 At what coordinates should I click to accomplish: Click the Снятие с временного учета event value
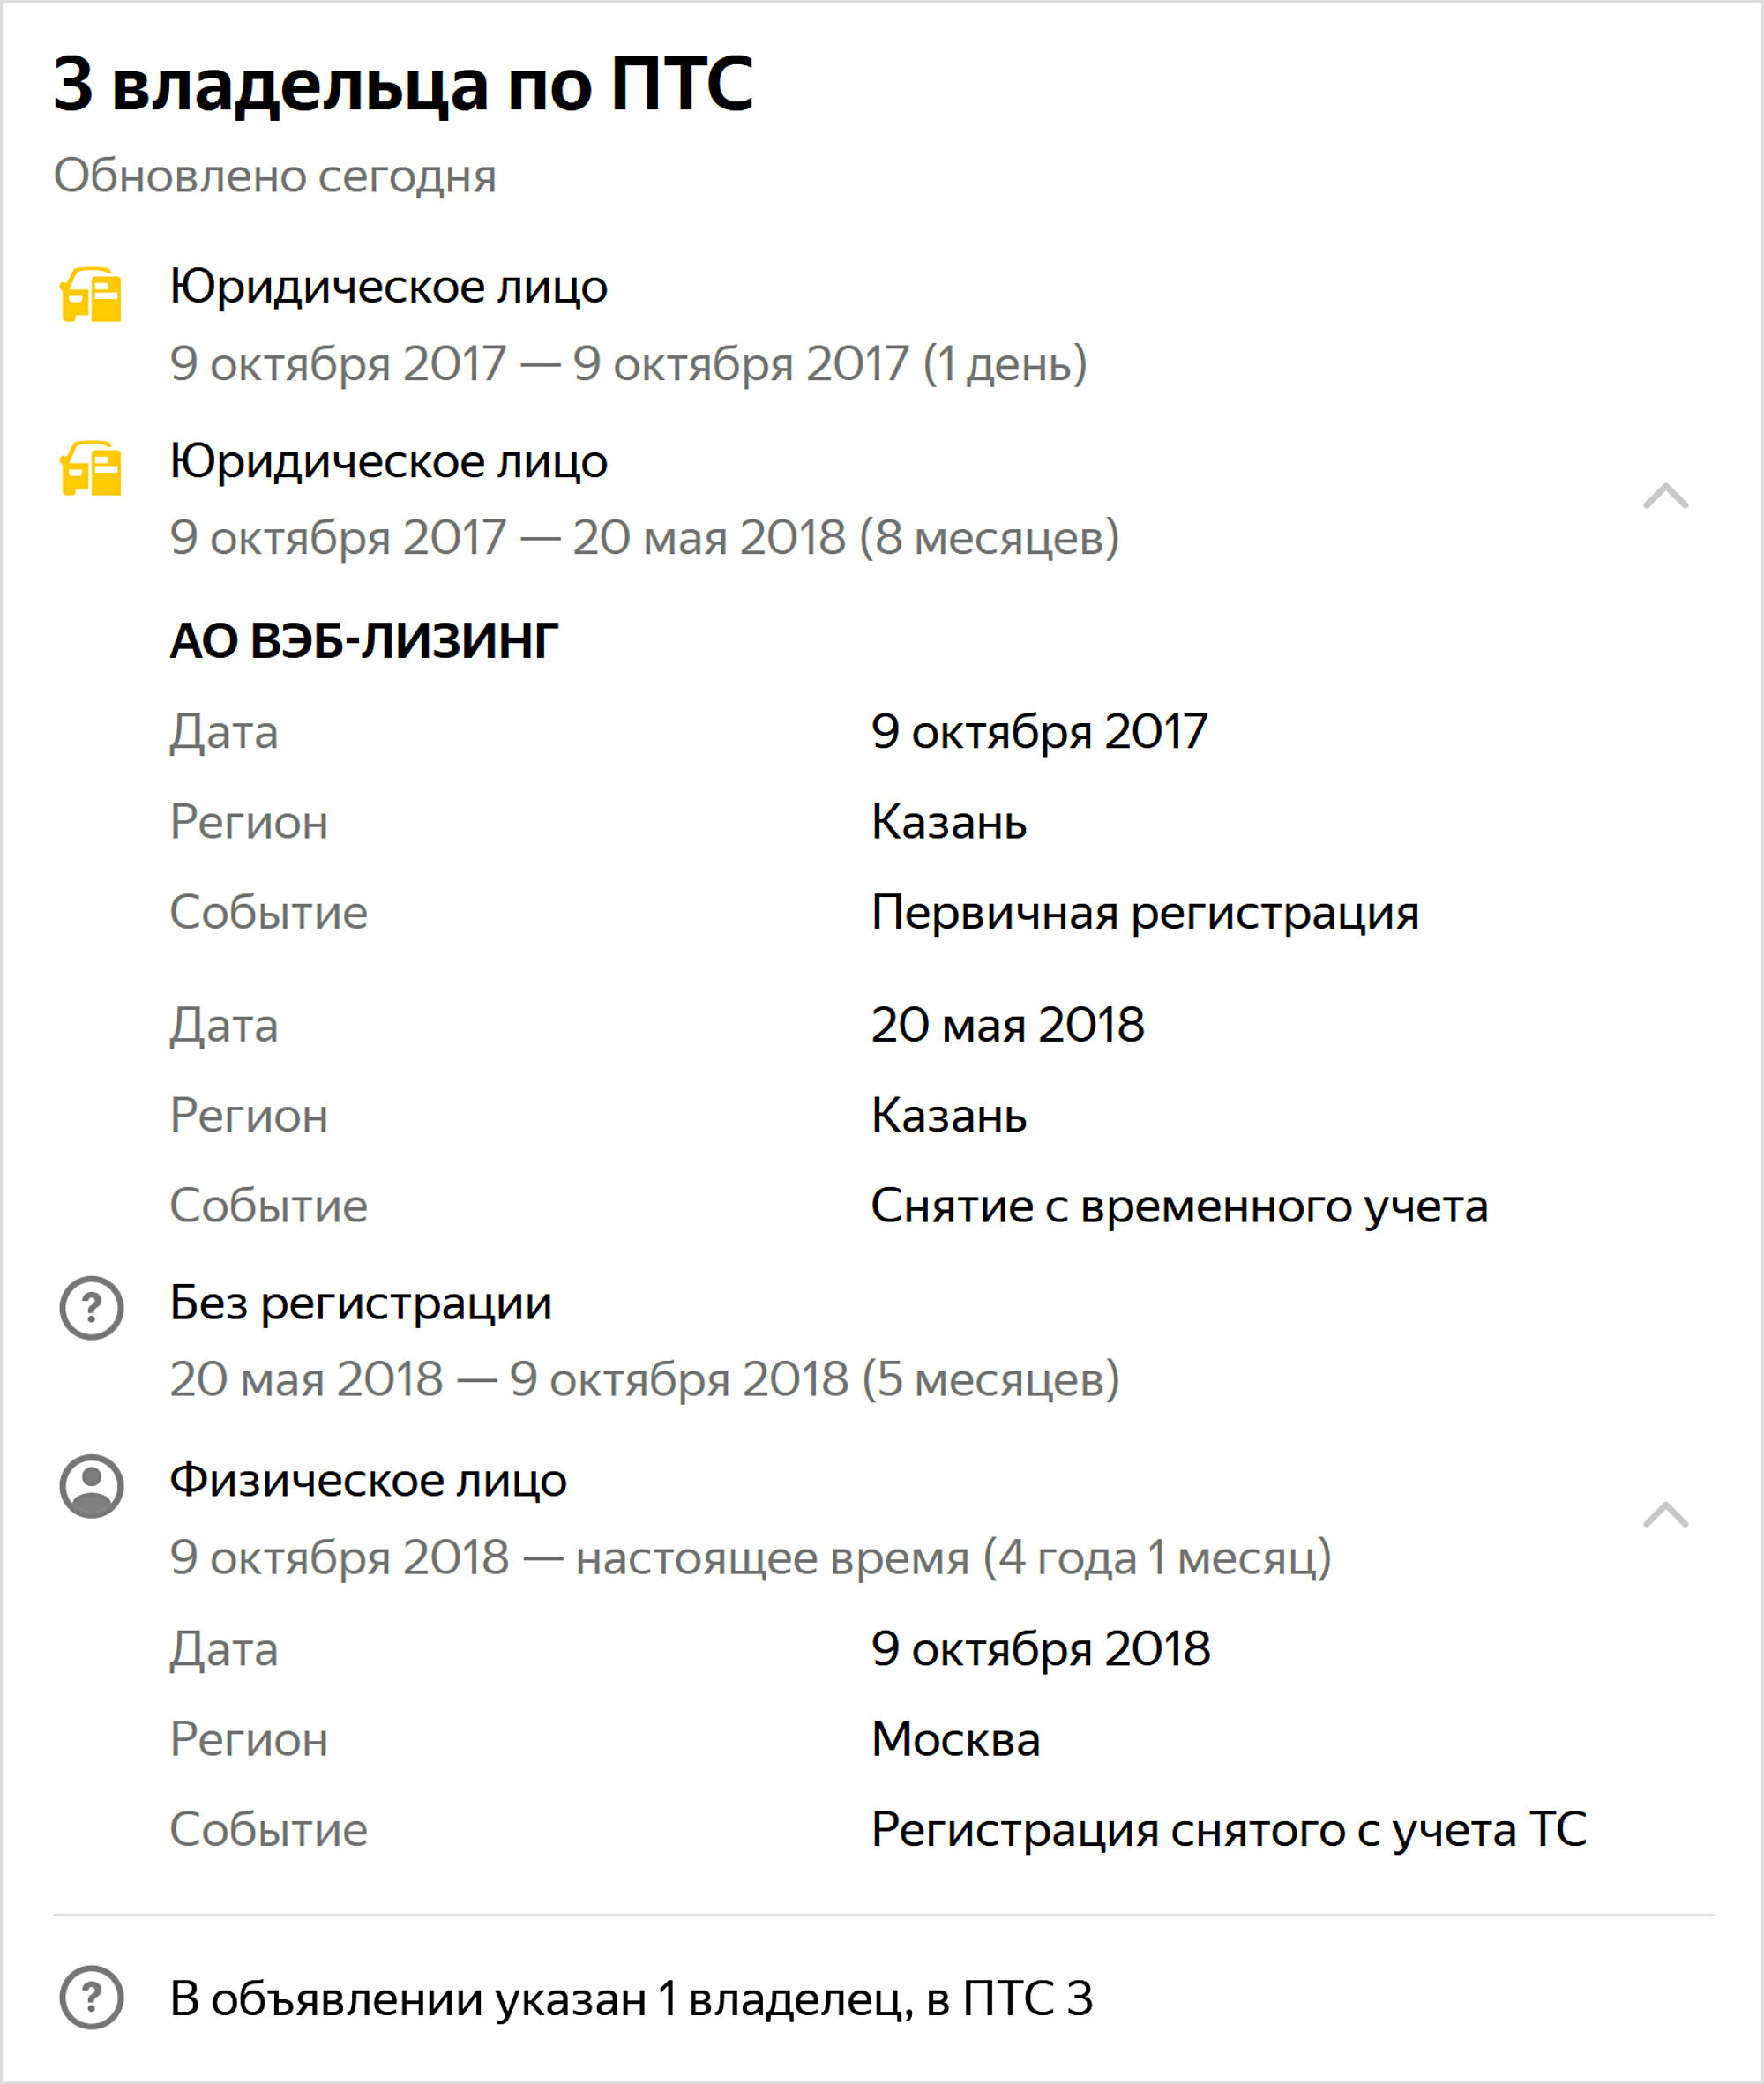[1180, 1206]
